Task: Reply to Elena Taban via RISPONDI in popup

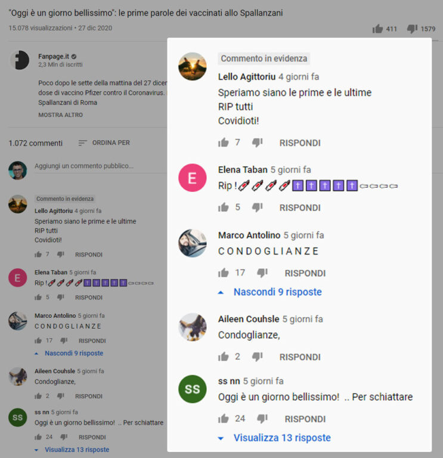Action: [300, 208]
